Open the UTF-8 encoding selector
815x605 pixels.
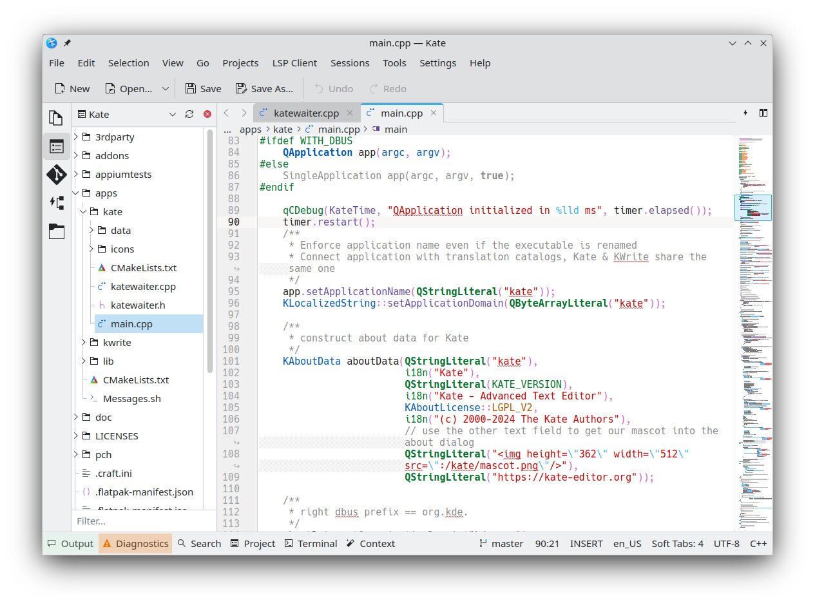click(727, 543)
